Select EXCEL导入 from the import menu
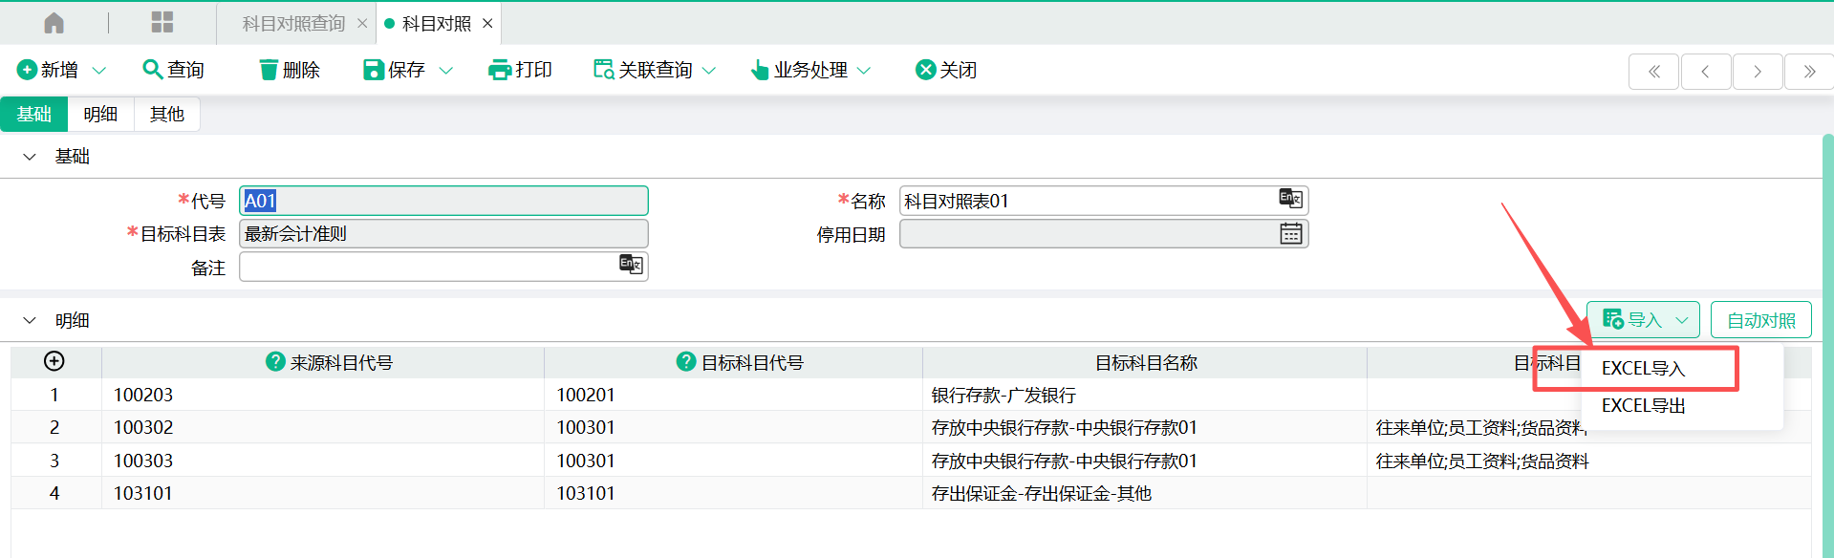 coord(1643,369)
